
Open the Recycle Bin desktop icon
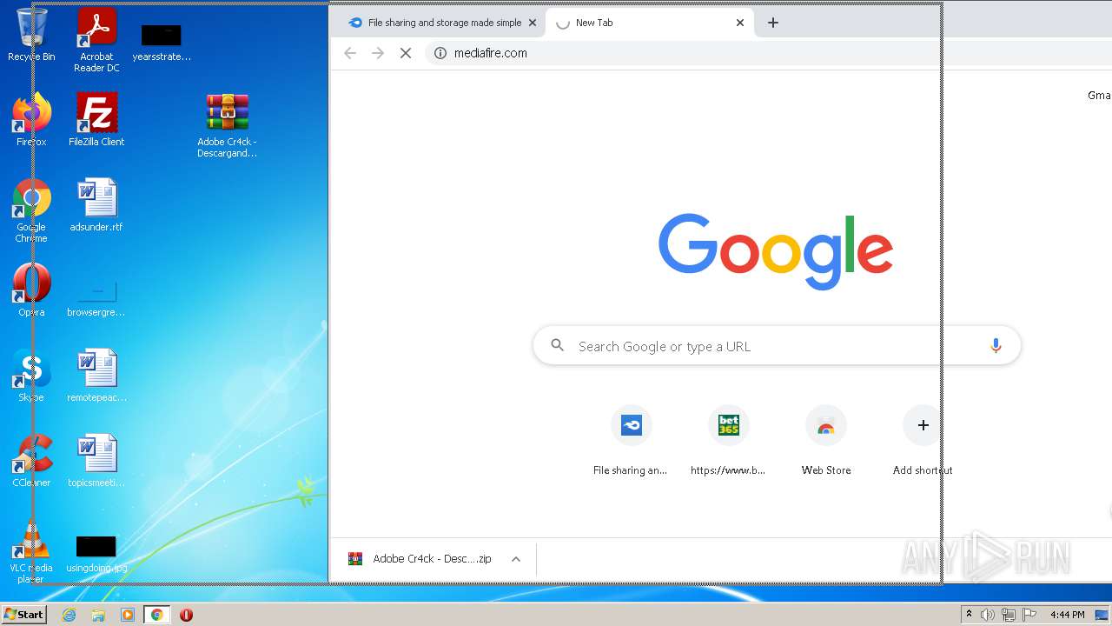pos(31,35)
